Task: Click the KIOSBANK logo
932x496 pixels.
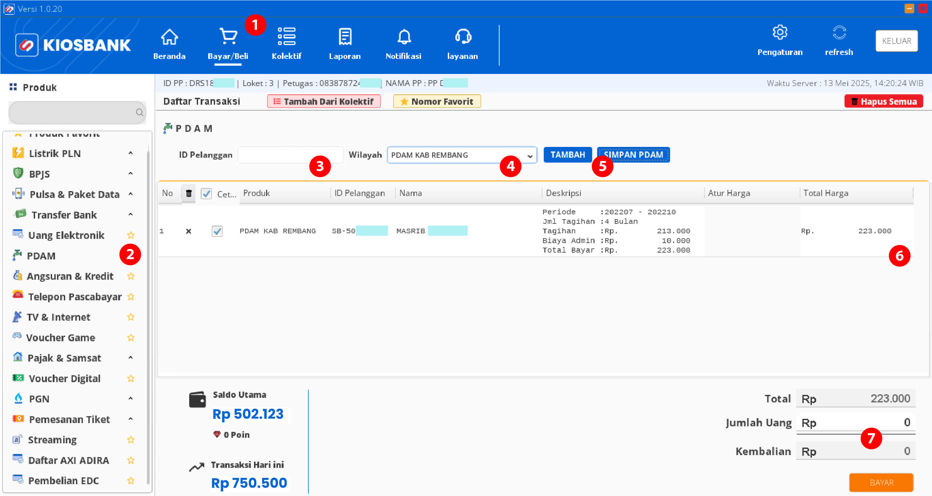Action: [73, 45]
